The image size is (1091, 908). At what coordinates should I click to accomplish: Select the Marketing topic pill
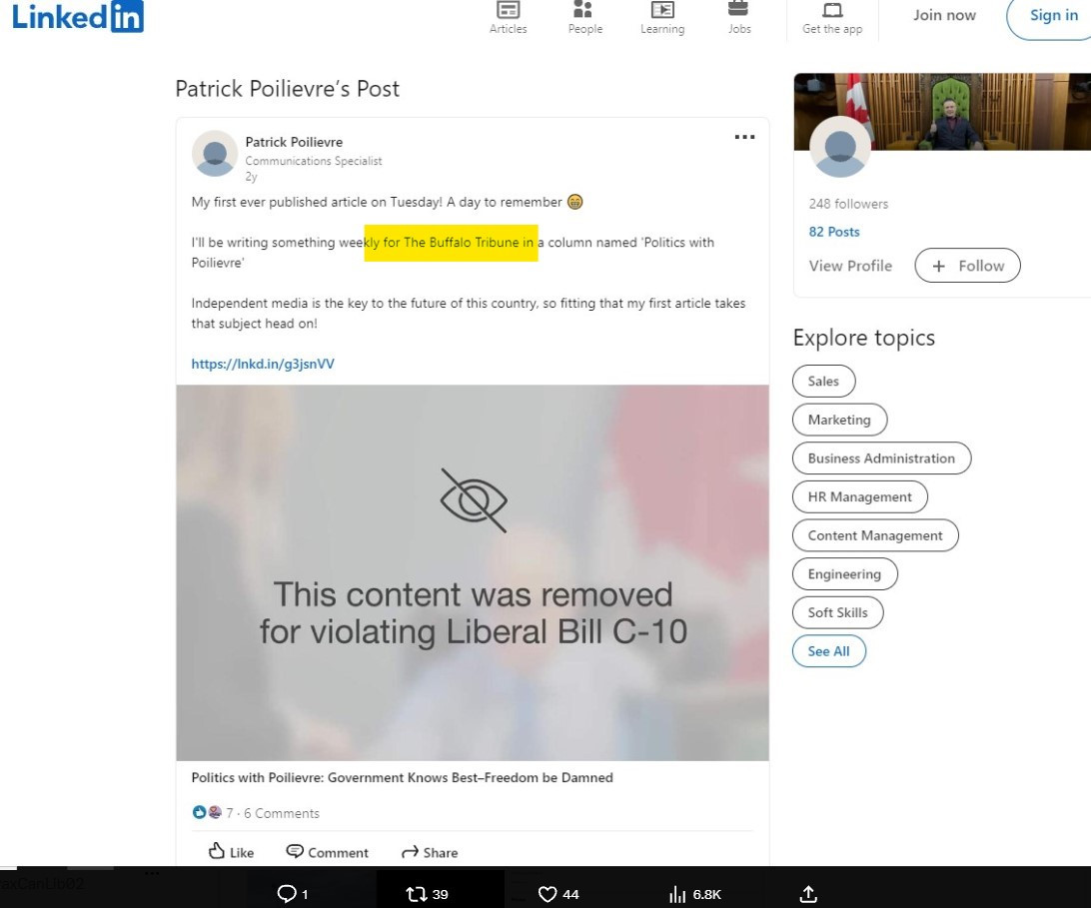tap(839, 420)
